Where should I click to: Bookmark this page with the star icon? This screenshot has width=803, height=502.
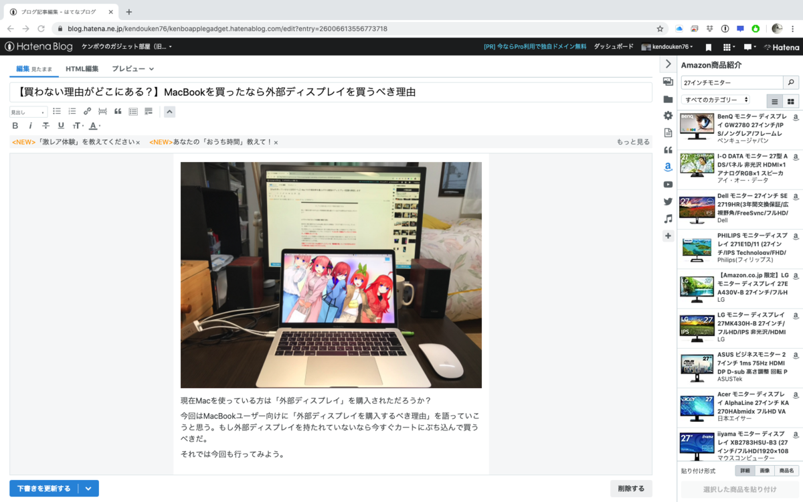tap(660, 29)
